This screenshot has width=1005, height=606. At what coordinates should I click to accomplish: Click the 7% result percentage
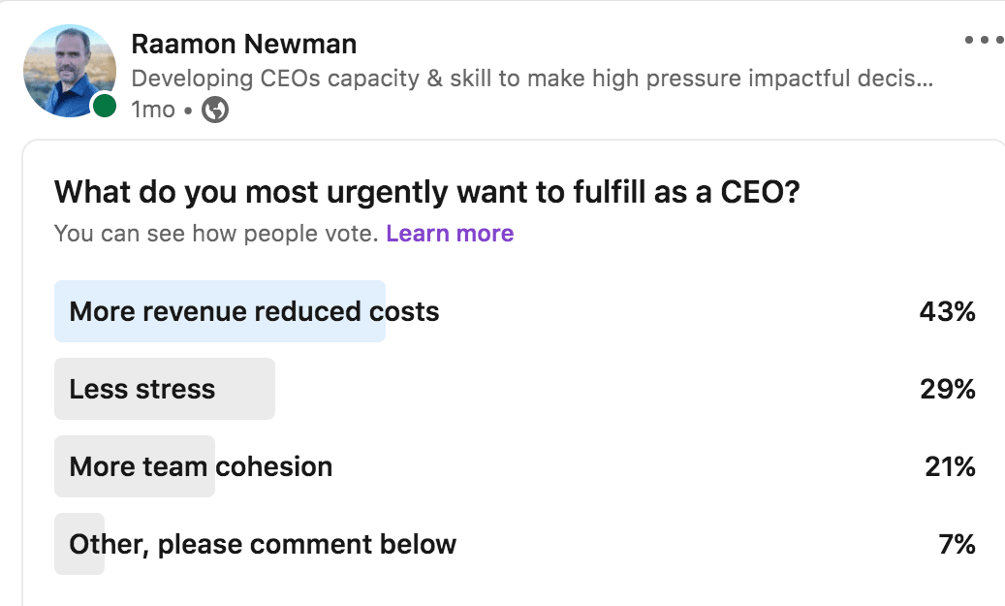coord(957,545)
